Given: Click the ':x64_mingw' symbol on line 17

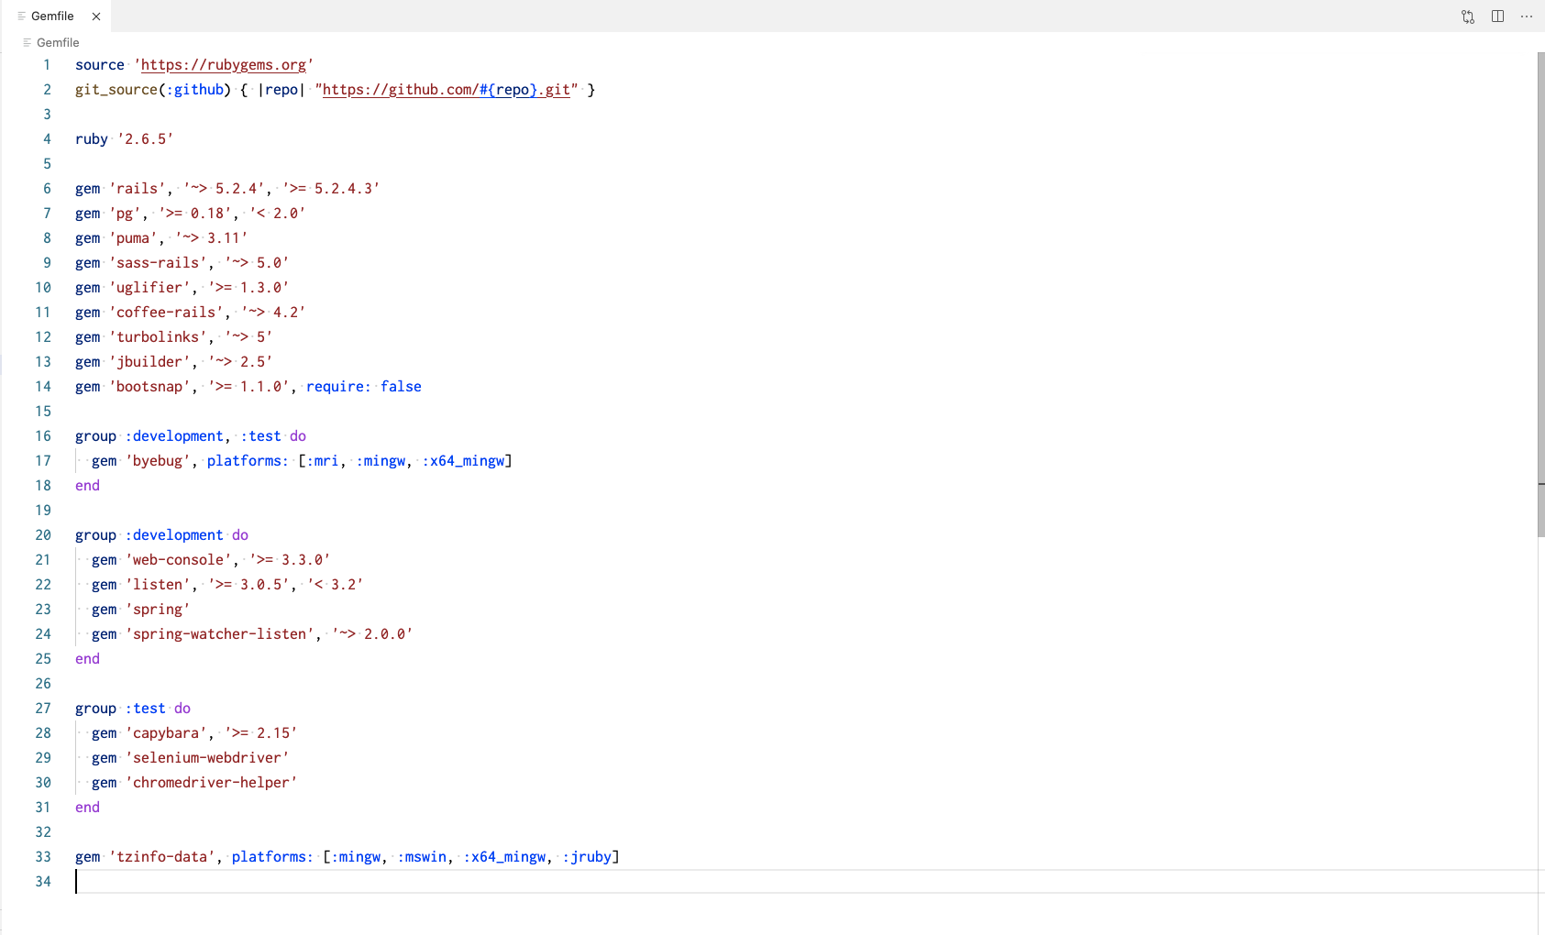Looking at the screenshot, I should [463, 461].
